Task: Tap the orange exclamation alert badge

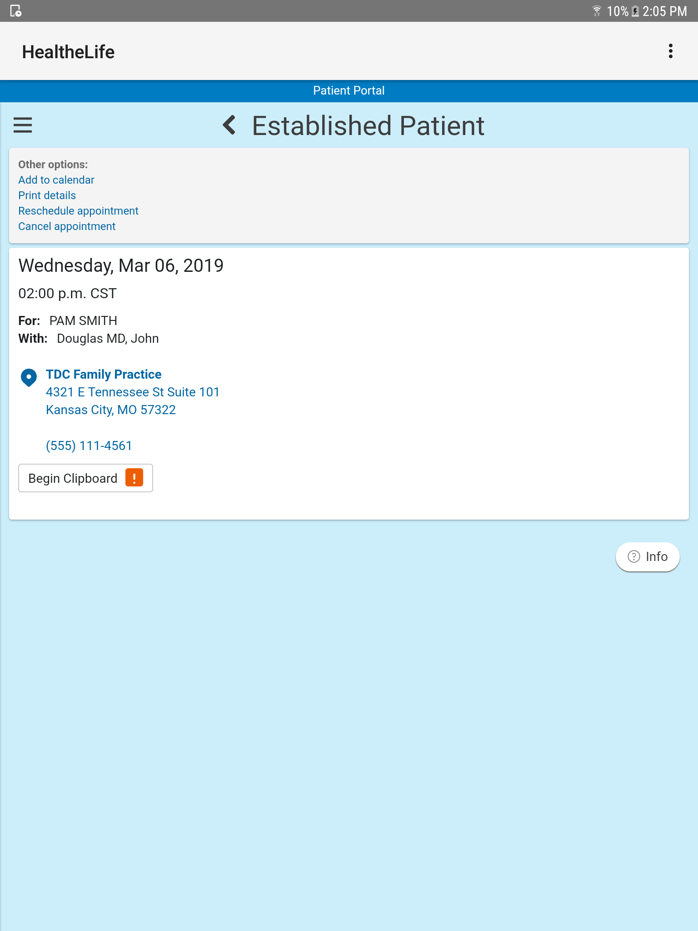Action: [x=134, y=478]
